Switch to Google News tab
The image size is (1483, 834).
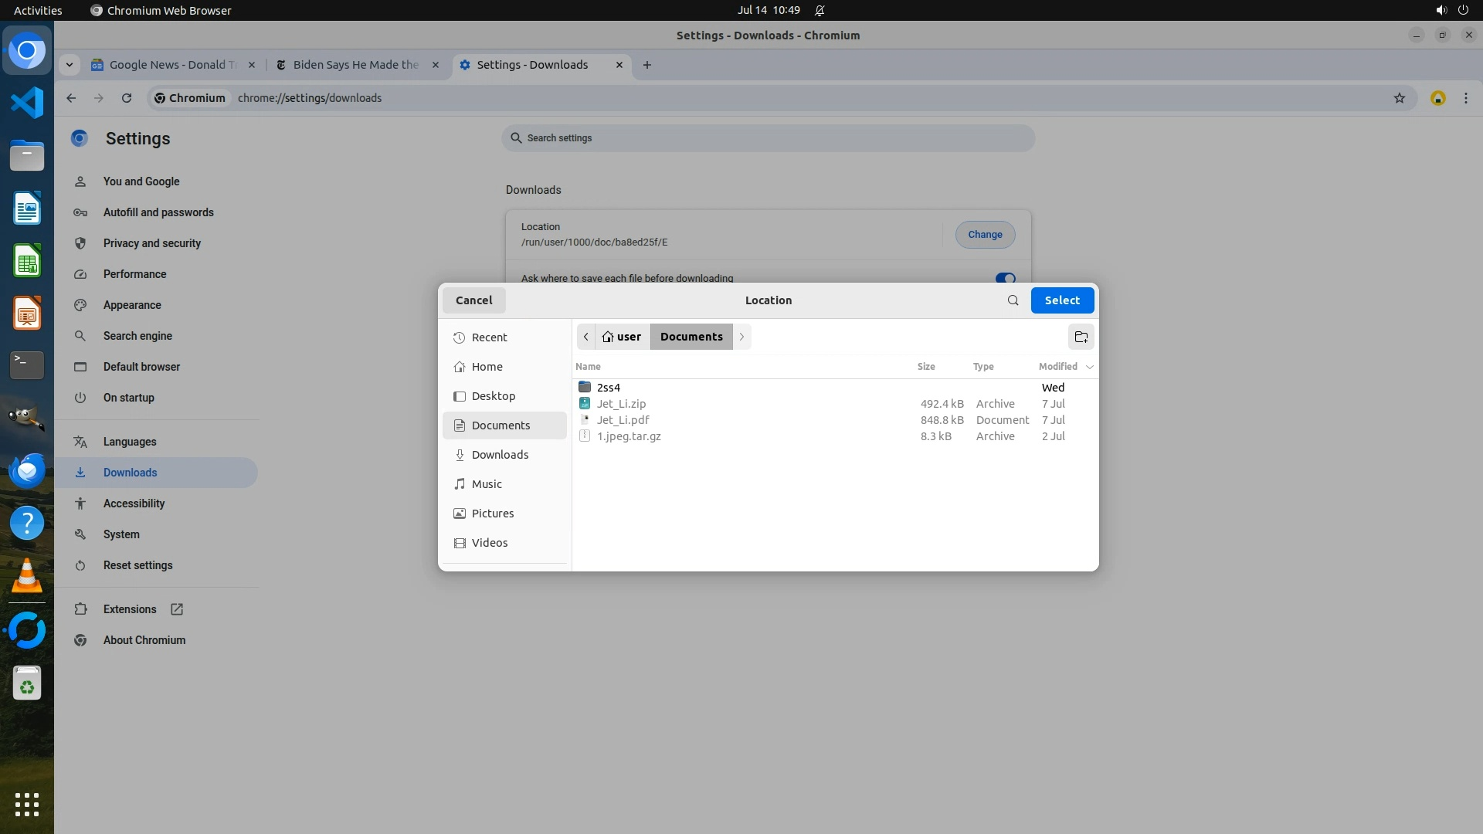click(x=171, y=65)
